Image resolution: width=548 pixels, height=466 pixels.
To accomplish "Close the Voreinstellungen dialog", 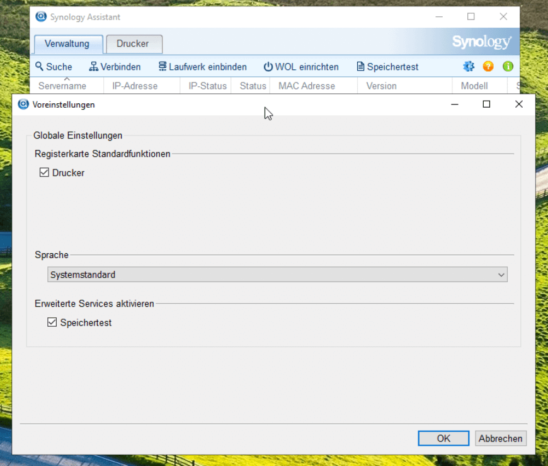I will pos(518,104).
